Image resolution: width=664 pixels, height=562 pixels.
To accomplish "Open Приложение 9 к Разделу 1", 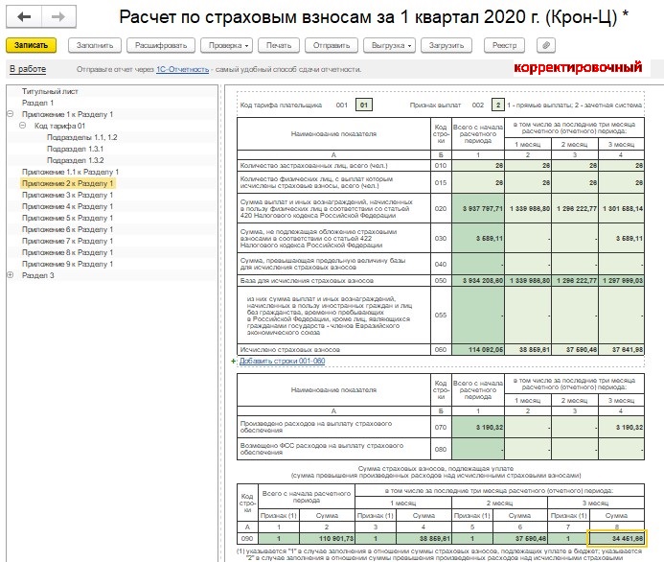I will coord(67,264).
